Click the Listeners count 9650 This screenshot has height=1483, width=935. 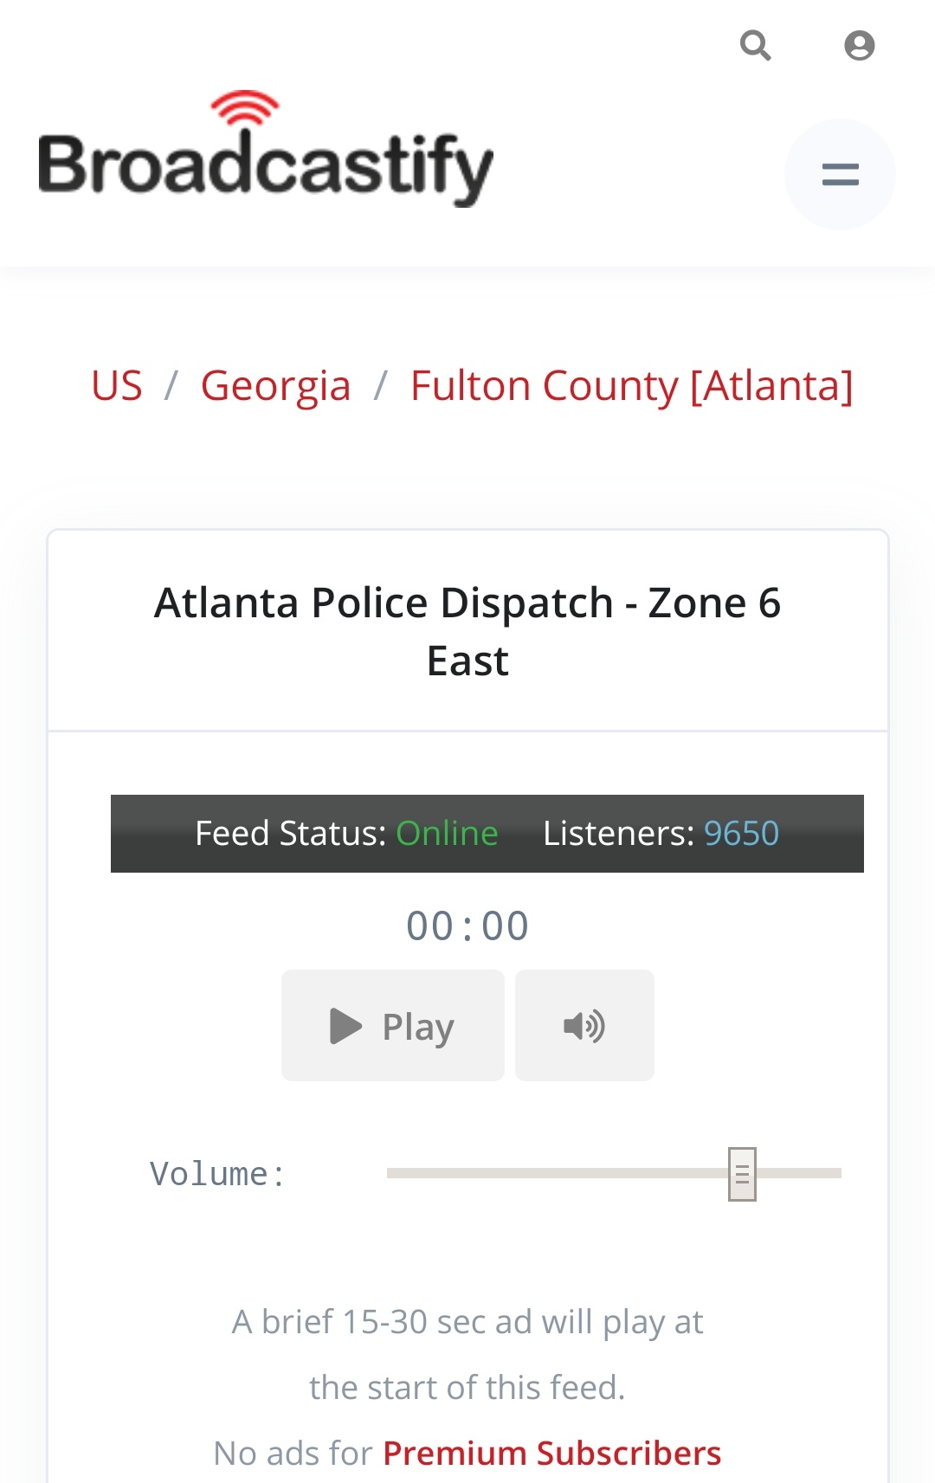point(741,833)
